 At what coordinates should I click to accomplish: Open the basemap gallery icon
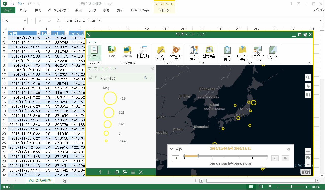pos(308,95)
